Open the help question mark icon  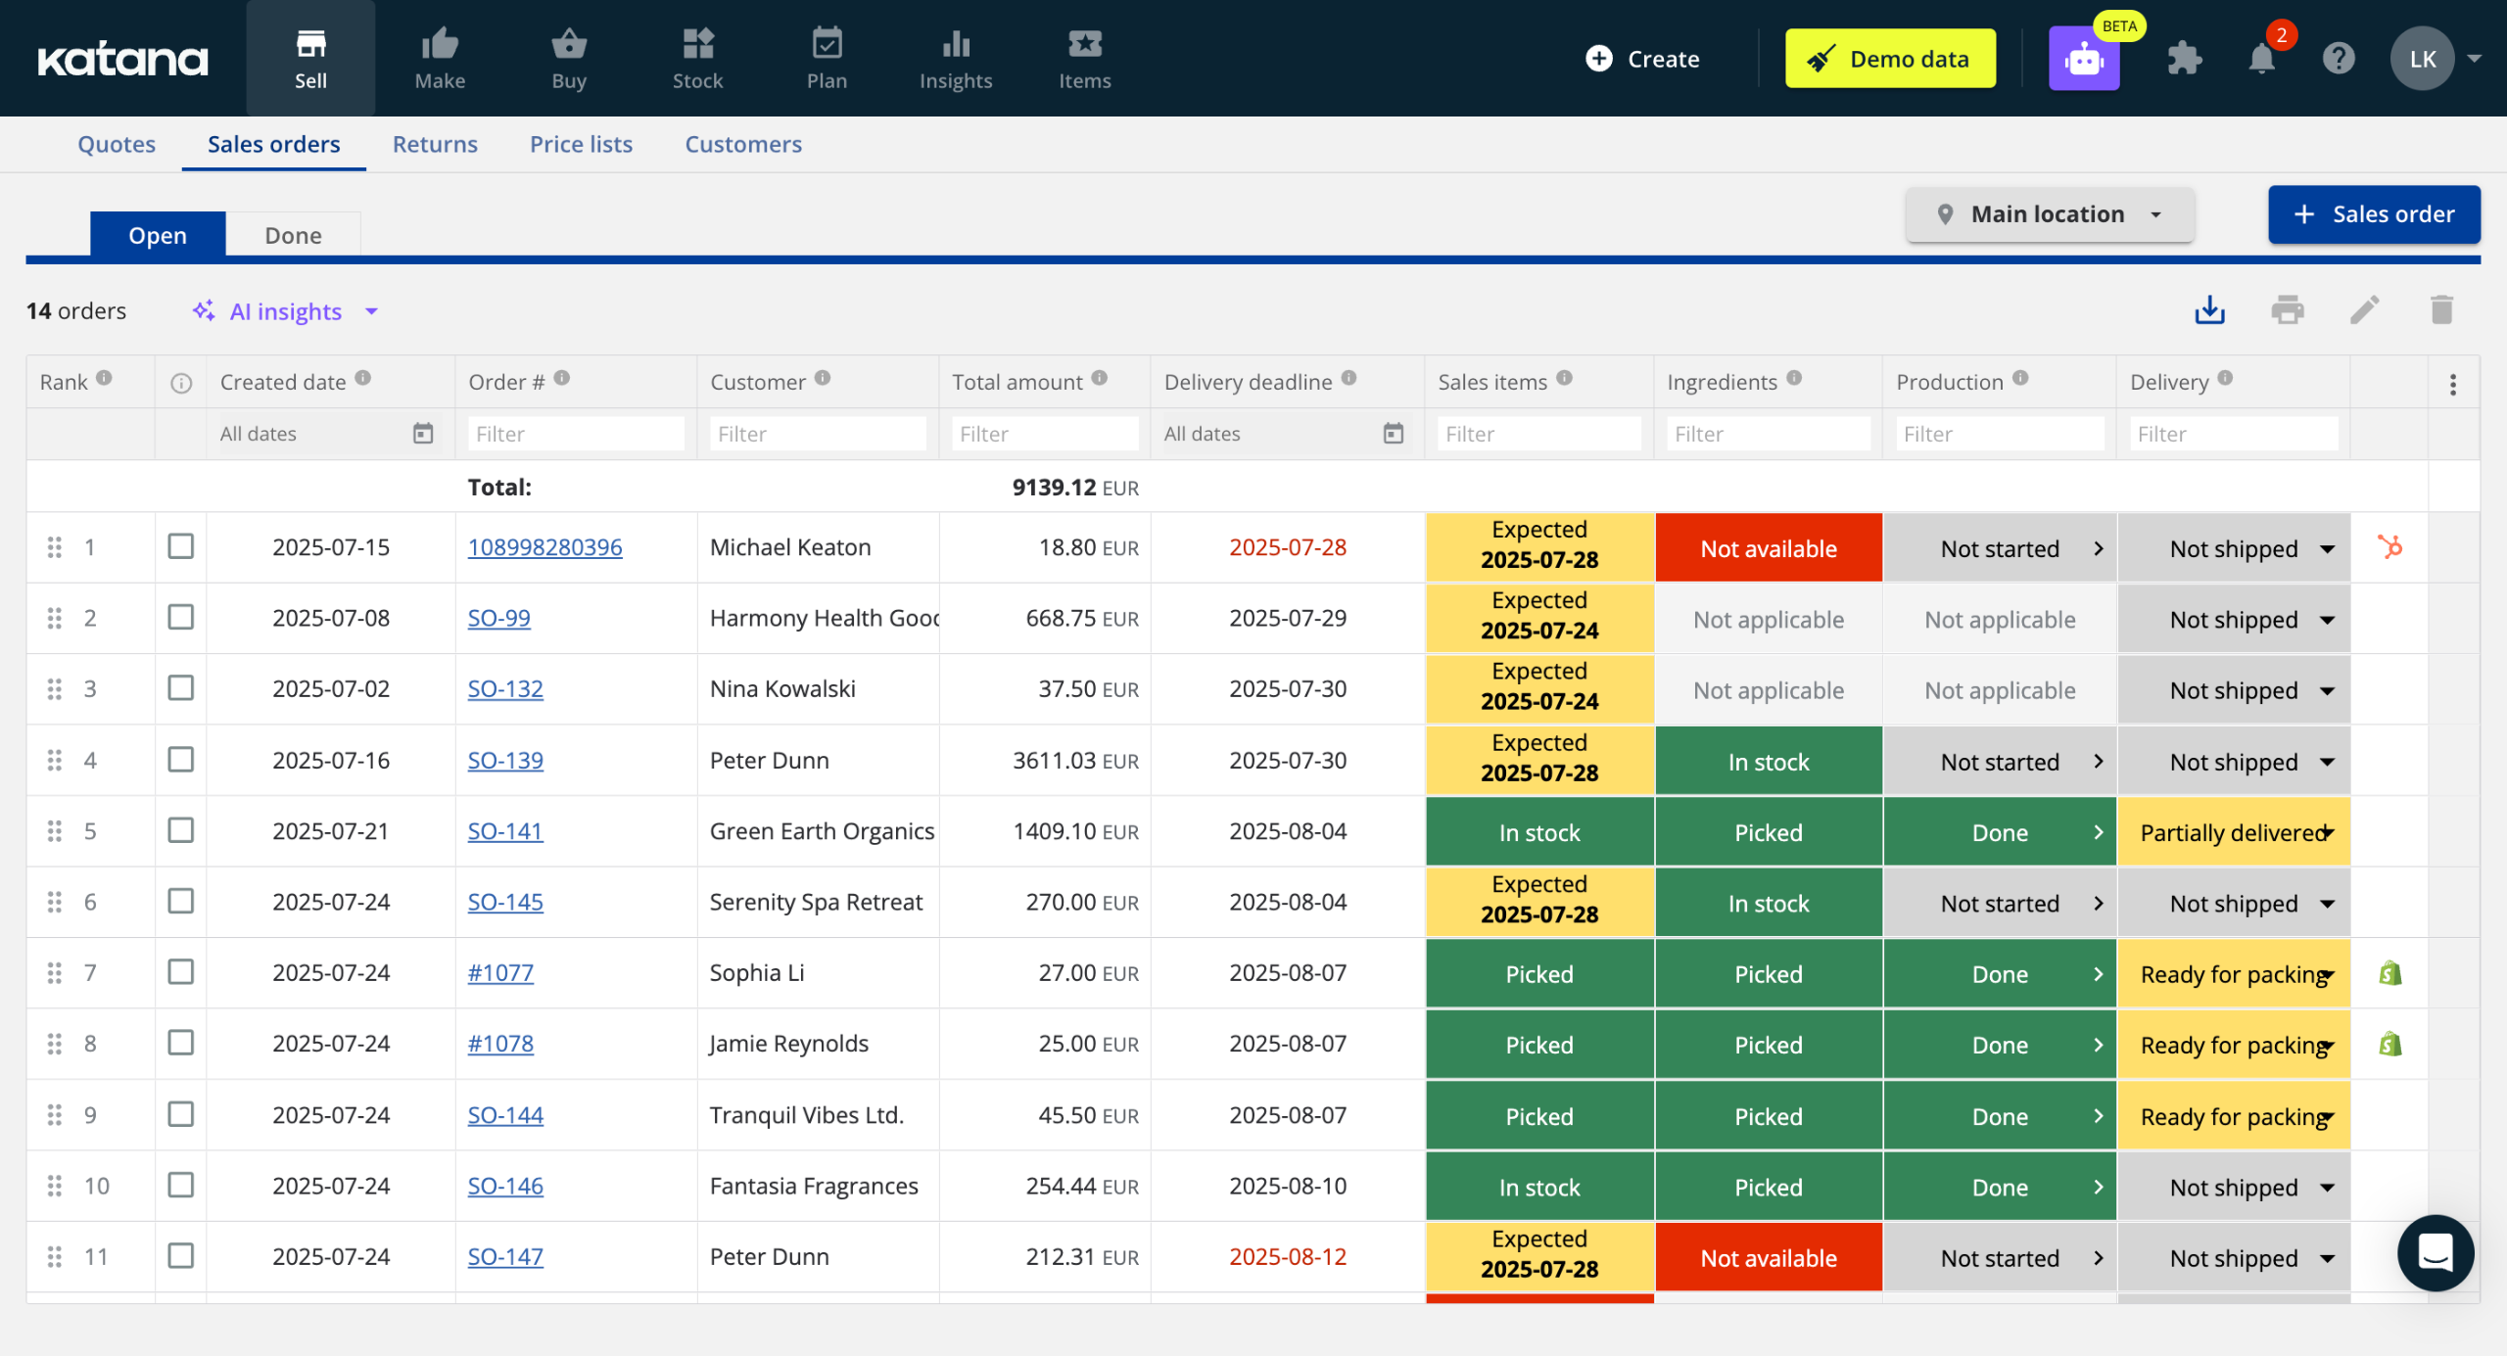[x=2338, y=59]
